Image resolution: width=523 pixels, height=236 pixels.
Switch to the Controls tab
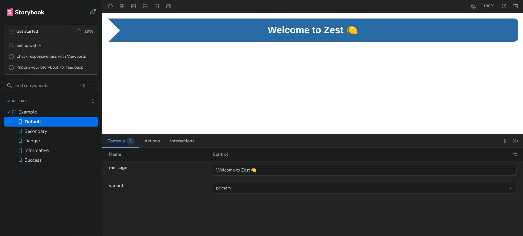click(x=121, y=141)
